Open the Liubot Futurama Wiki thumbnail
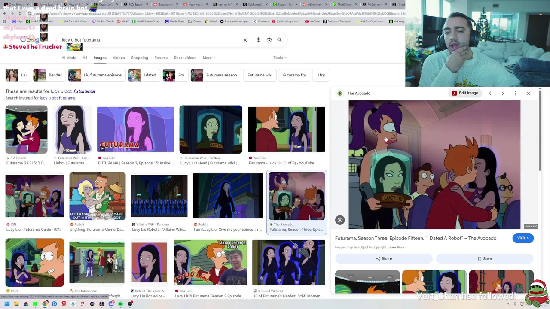Viewport: 550px width, 309px height. tap(72, 130)
